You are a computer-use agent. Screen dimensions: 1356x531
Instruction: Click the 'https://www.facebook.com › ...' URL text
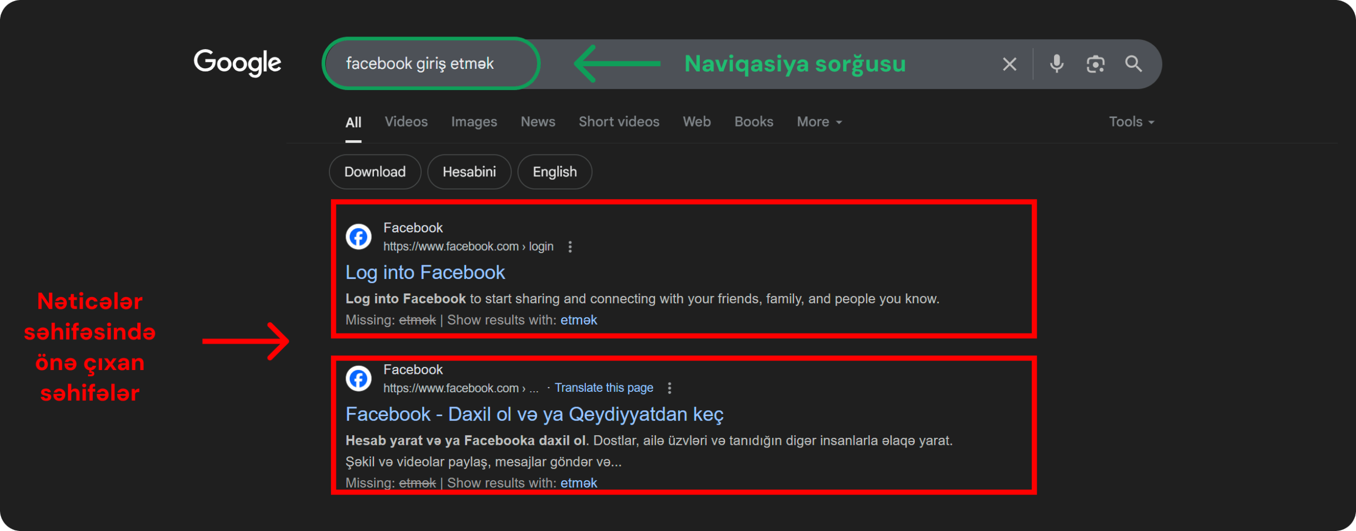click(x=461, y=388)
